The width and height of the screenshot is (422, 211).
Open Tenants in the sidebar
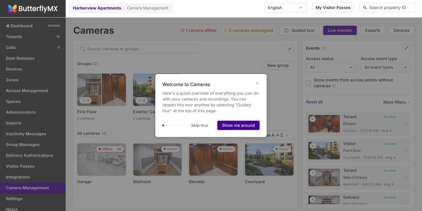[x=33, y=36]
